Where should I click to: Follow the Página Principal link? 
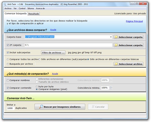click(134, 21)
